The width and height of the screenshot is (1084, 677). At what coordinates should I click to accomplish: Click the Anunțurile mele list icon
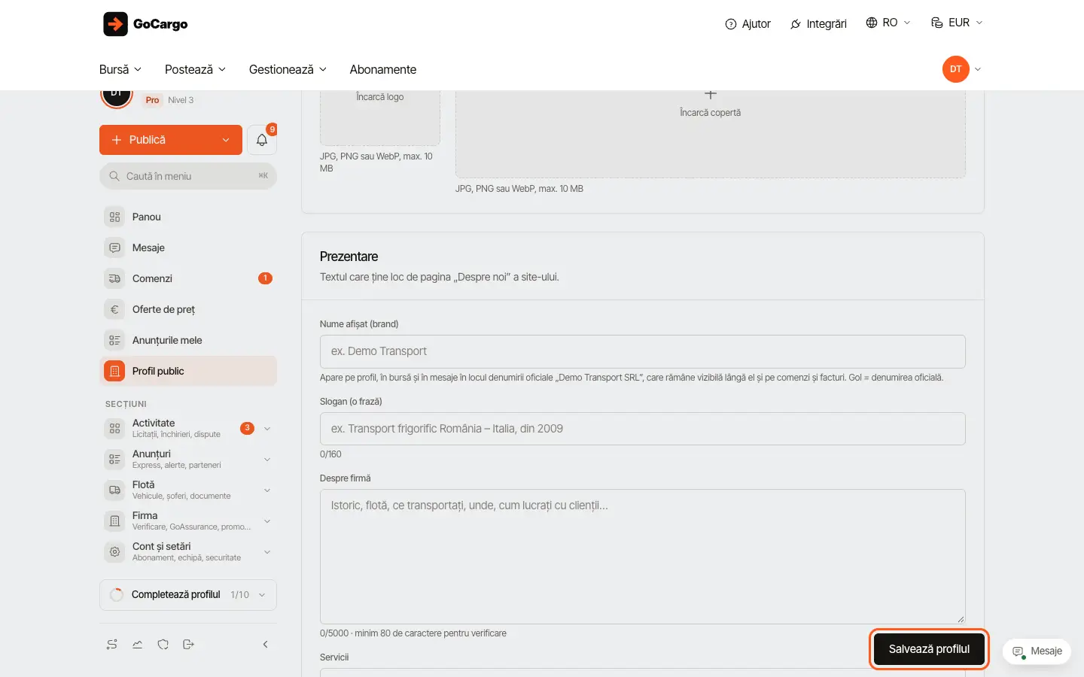pos(114,340)
